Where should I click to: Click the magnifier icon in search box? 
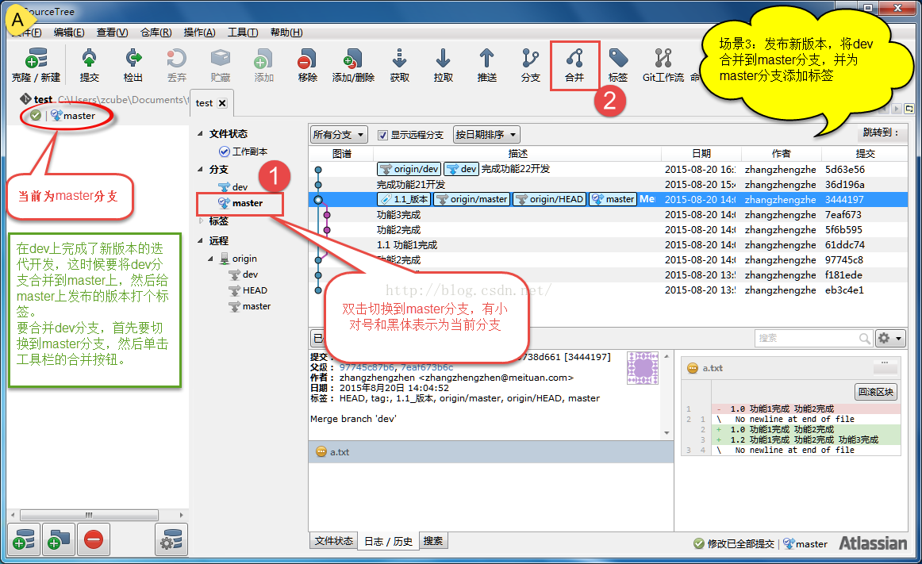864,338
